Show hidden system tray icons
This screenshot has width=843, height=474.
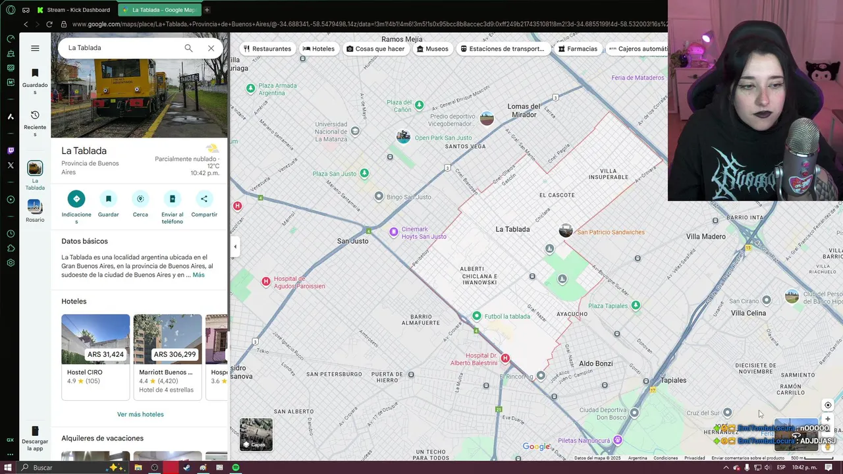click(x=727, y=467)
